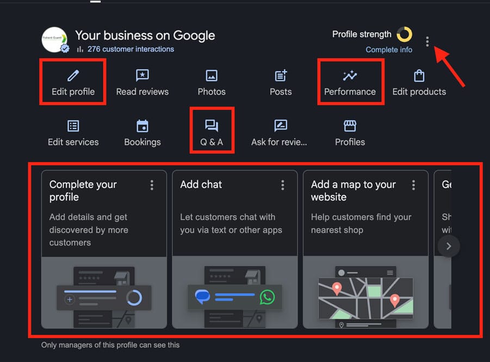Screen dimensions: 490x362
Task: Open more options on Add a map card
Action: coord(413,185)
